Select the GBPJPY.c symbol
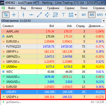This screenshot has width=106, height=105. pos(12,52)
